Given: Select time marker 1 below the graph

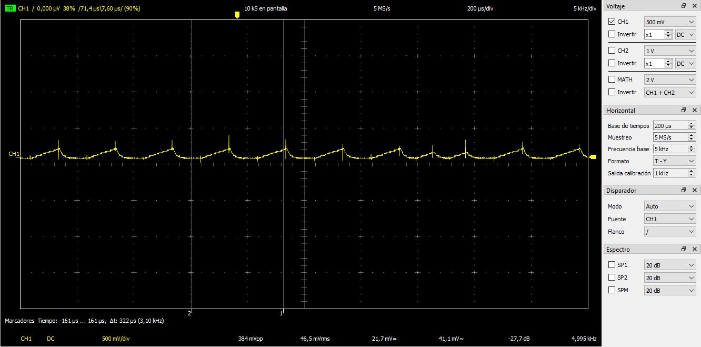Looking at the screenshot, I should coord(282,313).
